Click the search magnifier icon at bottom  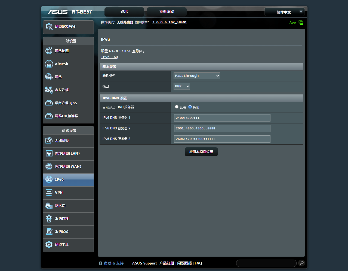tap(301, 263)
